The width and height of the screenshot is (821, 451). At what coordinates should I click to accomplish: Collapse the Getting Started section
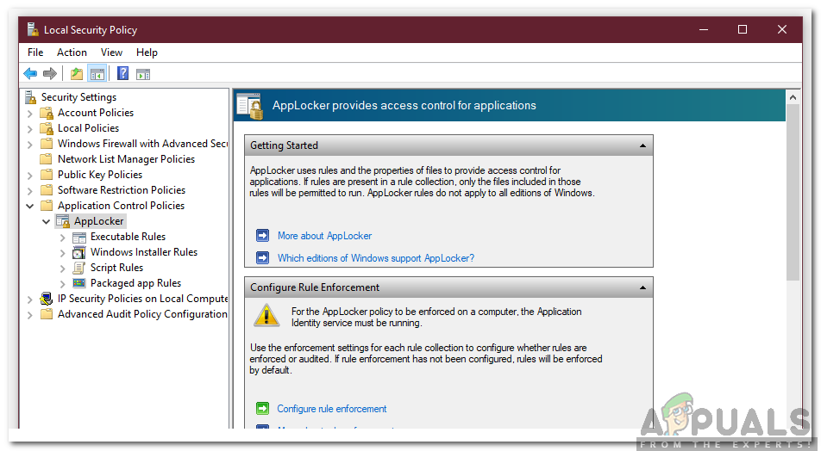tap(642, 145)
